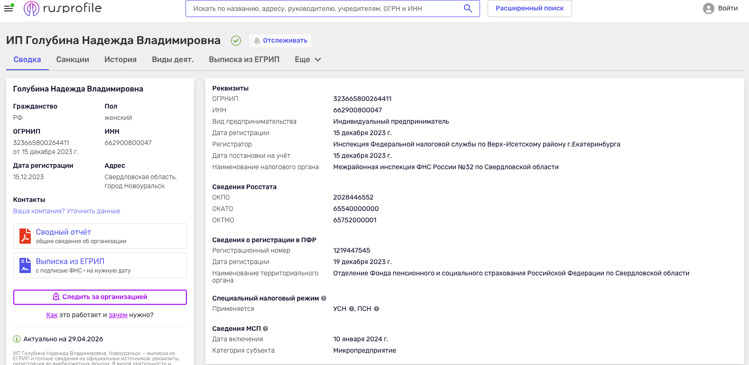Click the Микропредприятие category value
Image resolution: width=749 pixels, height=365 pixels.
pyautogui.click(x=365, y=350)
